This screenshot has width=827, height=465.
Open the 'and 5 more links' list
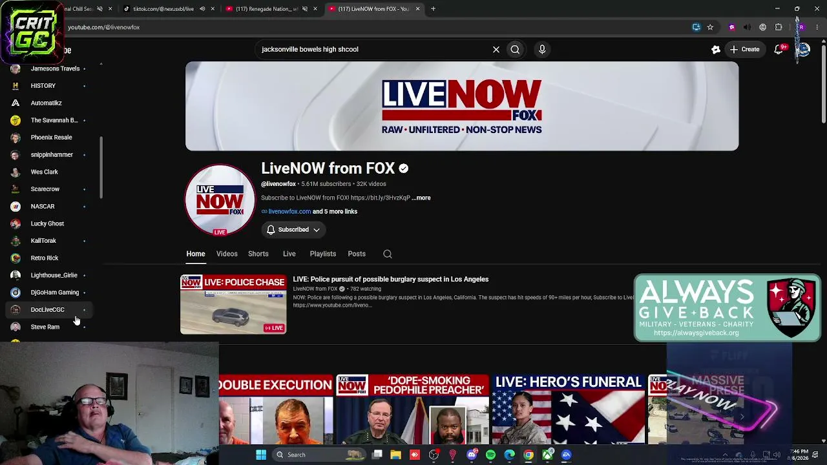335,211
